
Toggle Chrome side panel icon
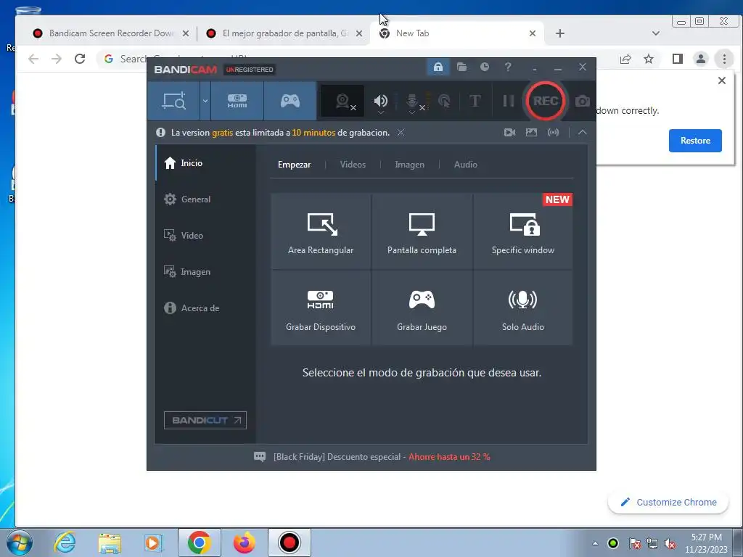(x=678, y=59)
